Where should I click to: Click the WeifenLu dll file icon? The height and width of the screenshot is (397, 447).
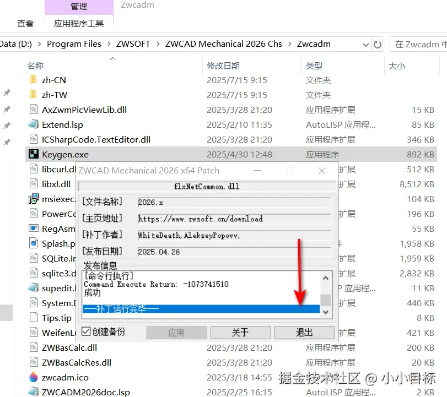(x=34, y=333)
